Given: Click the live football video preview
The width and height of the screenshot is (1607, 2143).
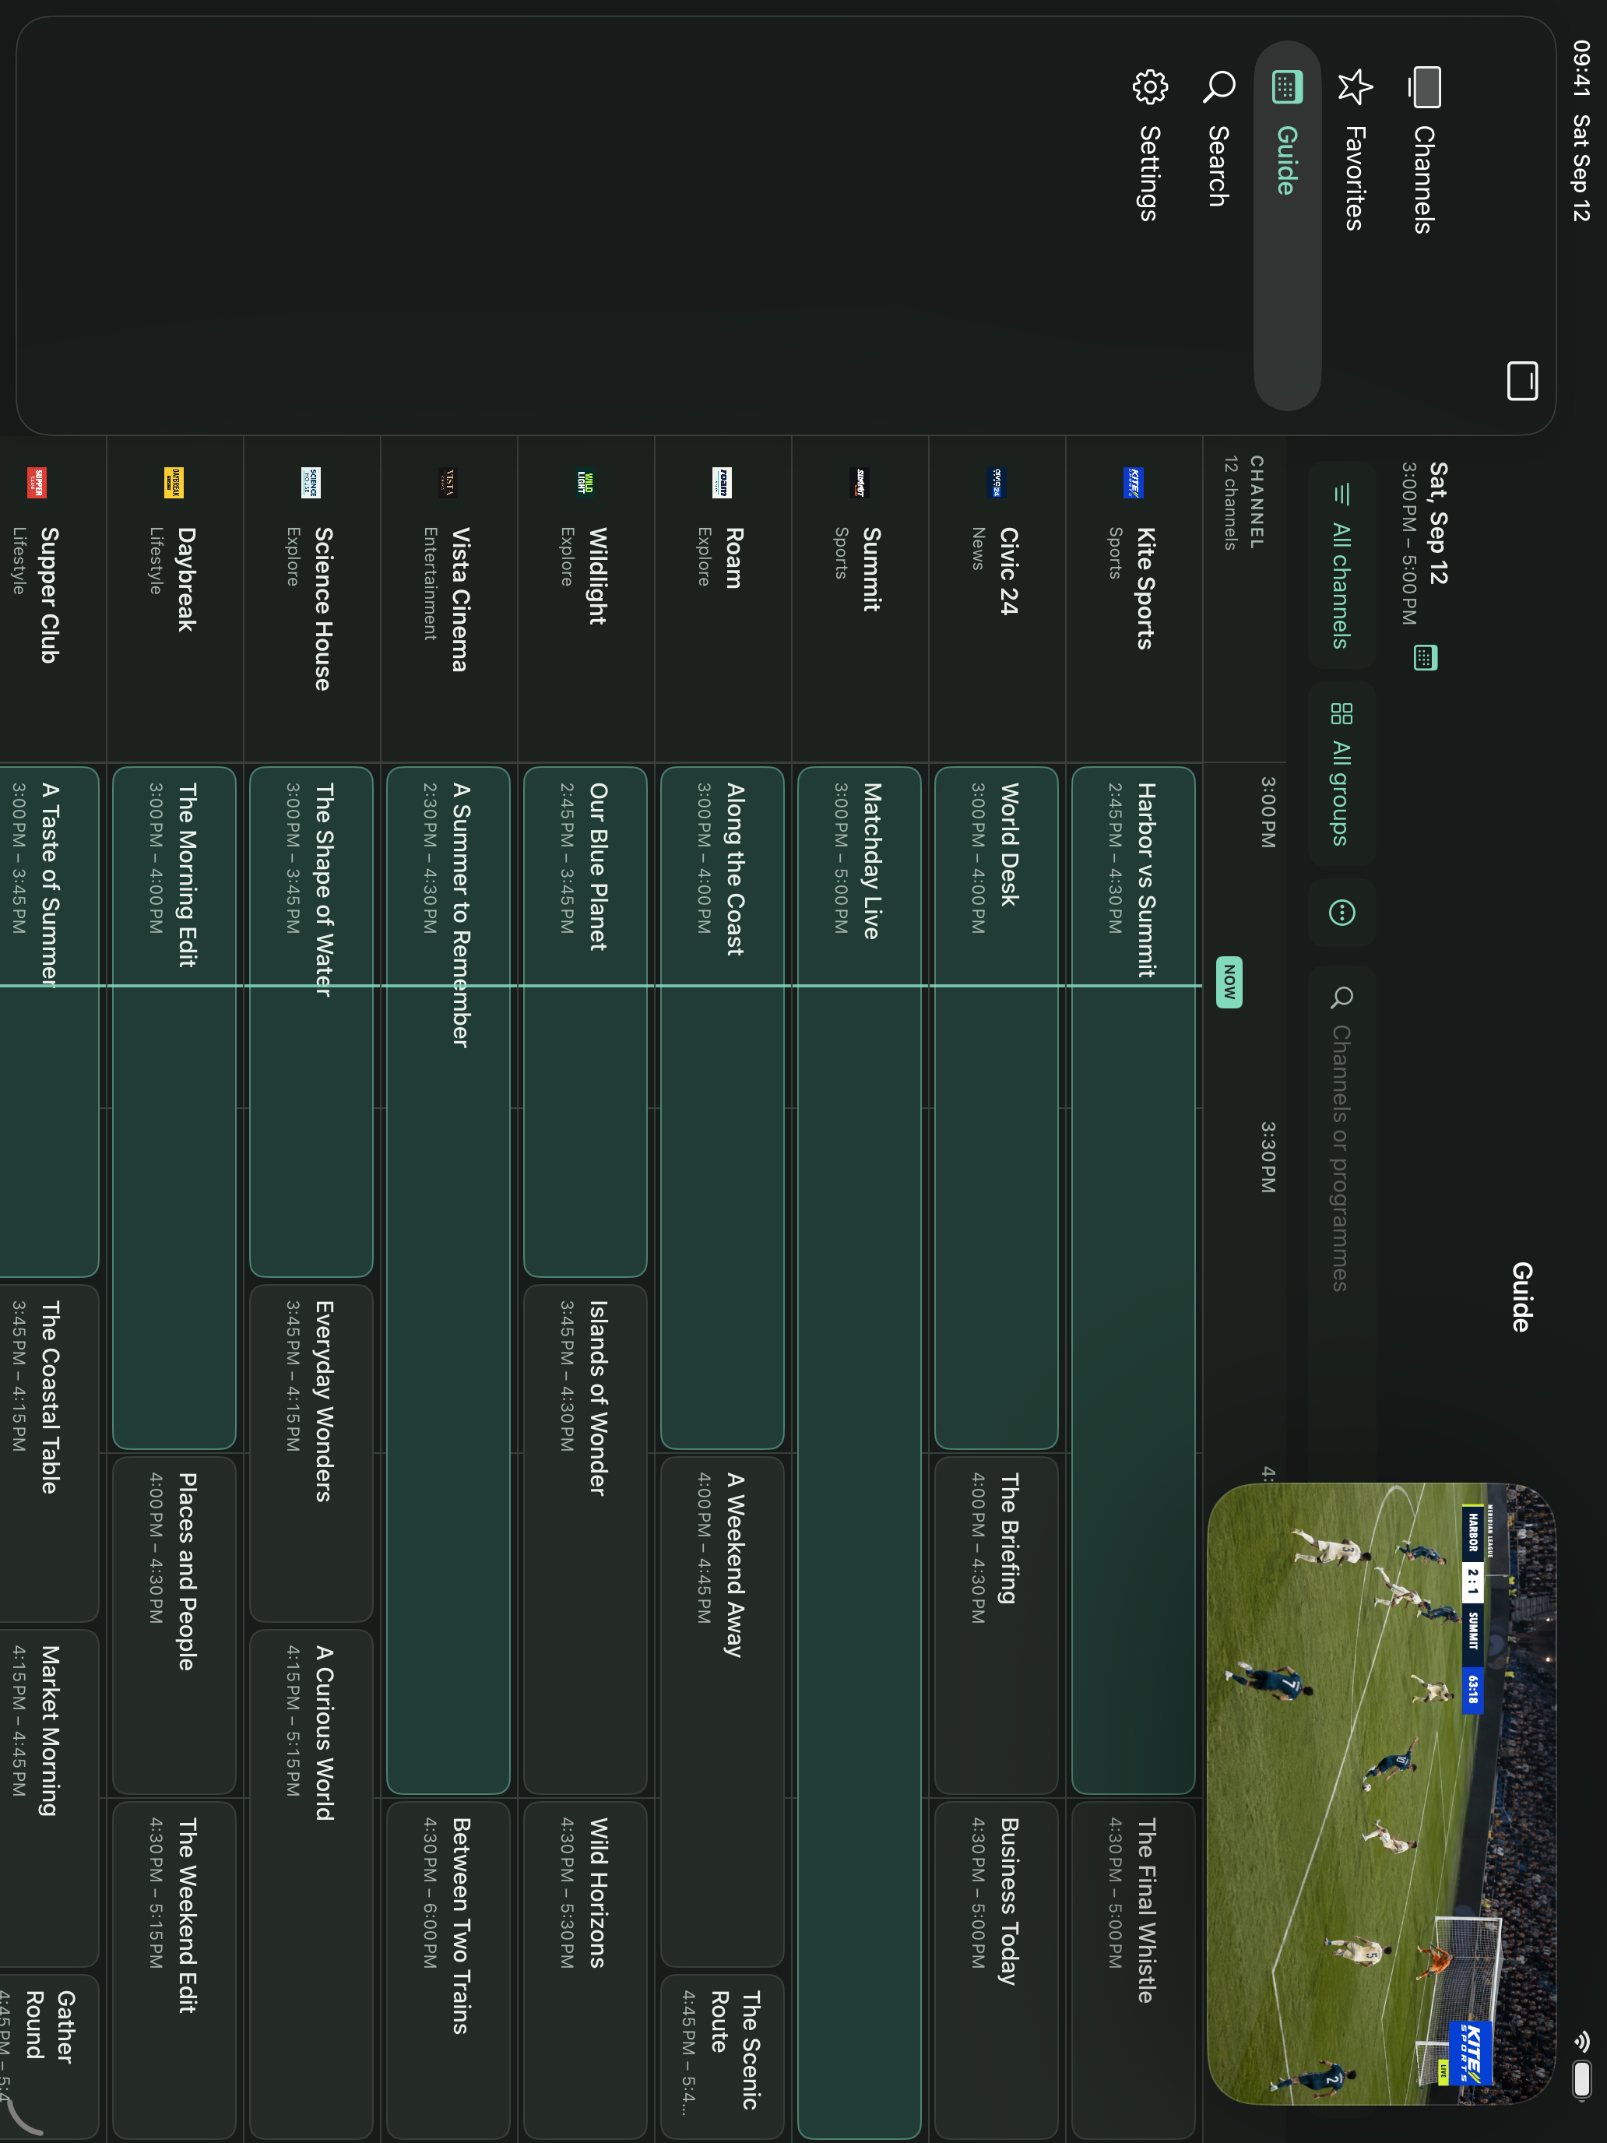Looking at the screenshot, I should 1382,1793.
